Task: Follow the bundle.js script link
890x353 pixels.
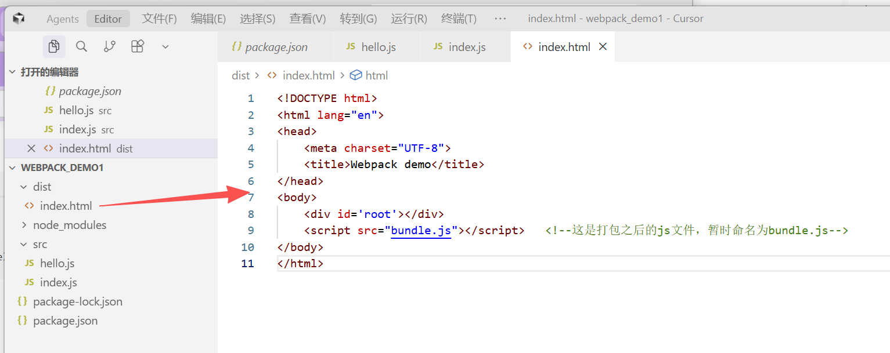Action: pos(421,231)
